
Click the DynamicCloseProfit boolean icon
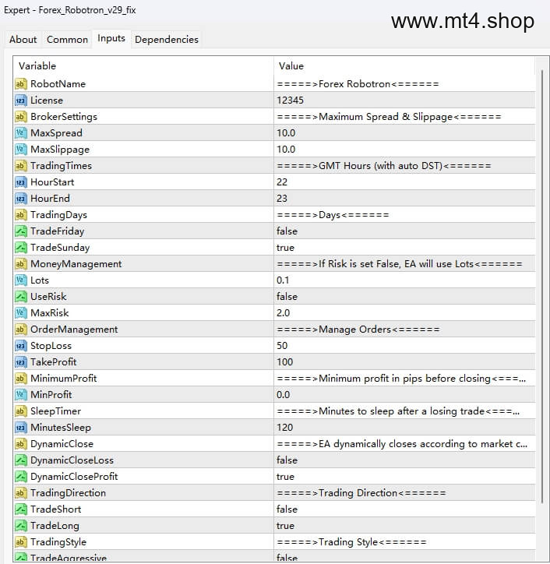pos(21,477)
